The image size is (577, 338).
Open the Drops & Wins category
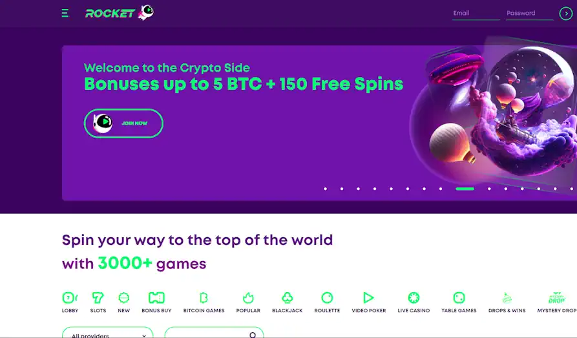(x=507, y=302)
